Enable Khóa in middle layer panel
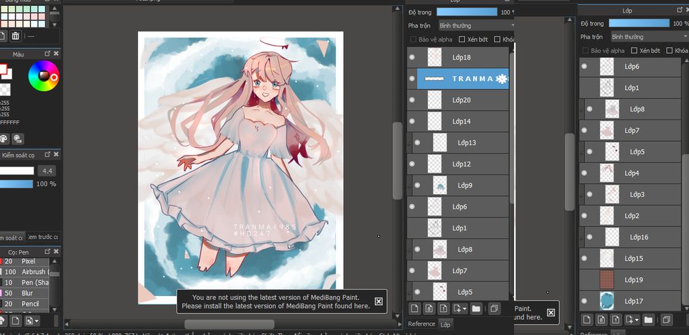Screen dimensions: 689x335 click(x=497, y=40)
